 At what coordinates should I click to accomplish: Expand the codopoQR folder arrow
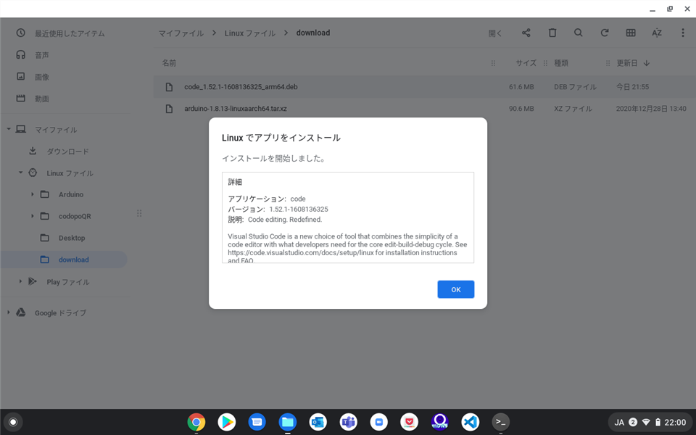pos(32,216)
